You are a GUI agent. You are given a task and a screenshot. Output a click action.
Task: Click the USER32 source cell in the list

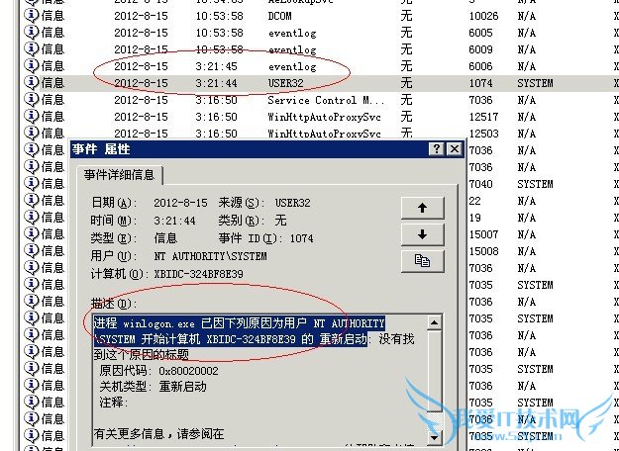click(x=286, y=83)
